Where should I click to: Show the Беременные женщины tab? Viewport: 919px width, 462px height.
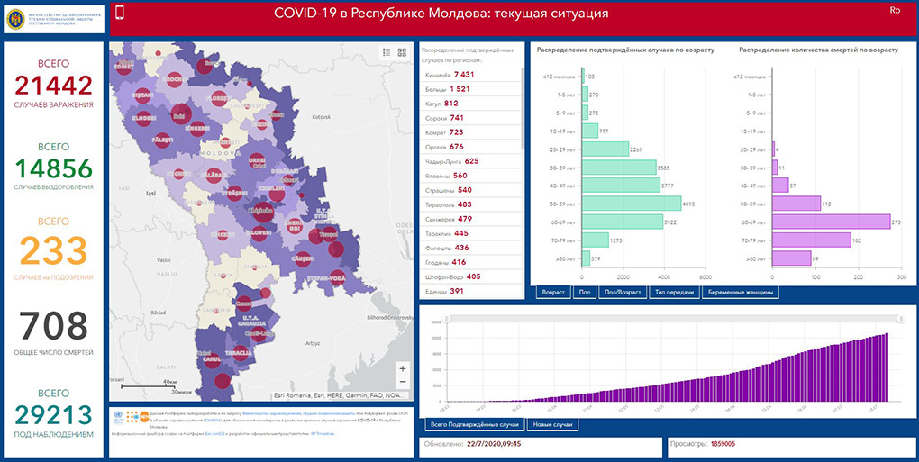point(740,292)
